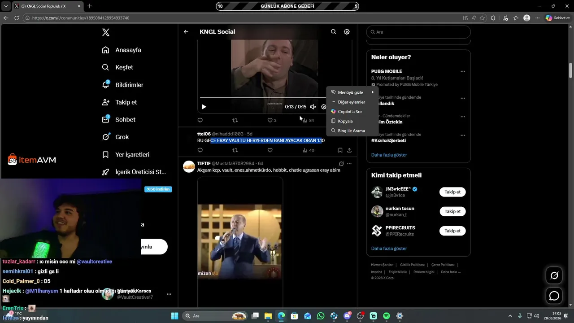Open ttel06 profile name
The width and height of the screenshot is (574, 323).
[204, 134]
